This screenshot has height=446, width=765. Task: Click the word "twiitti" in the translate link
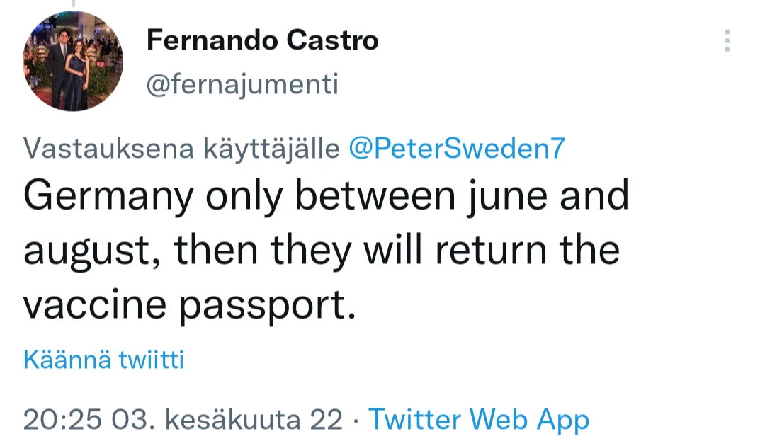point(152,360)
